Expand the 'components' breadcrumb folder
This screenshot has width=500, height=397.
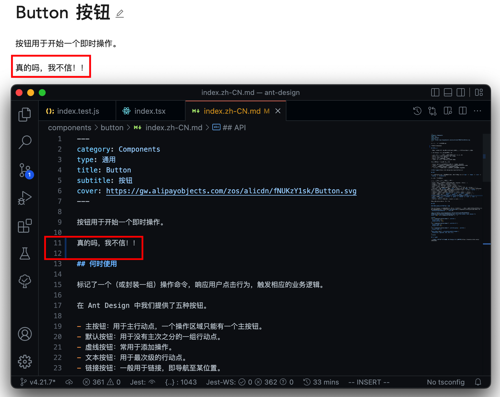pyautogui.click(x=69, y=128)
